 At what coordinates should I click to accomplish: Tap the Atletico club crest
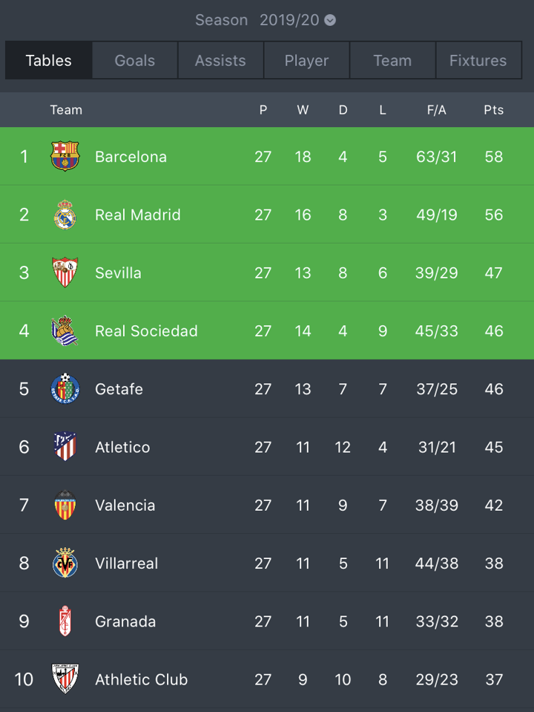[x=65, y=447]
